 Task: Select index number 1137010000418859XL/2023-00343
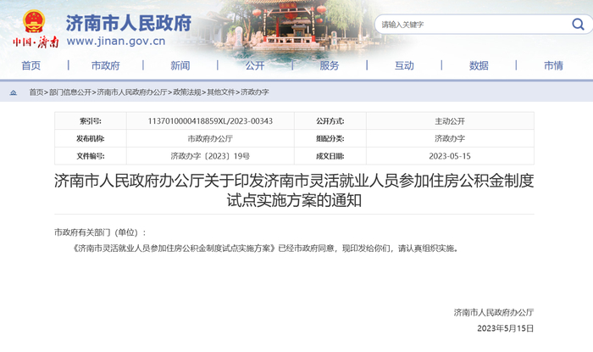210,121
